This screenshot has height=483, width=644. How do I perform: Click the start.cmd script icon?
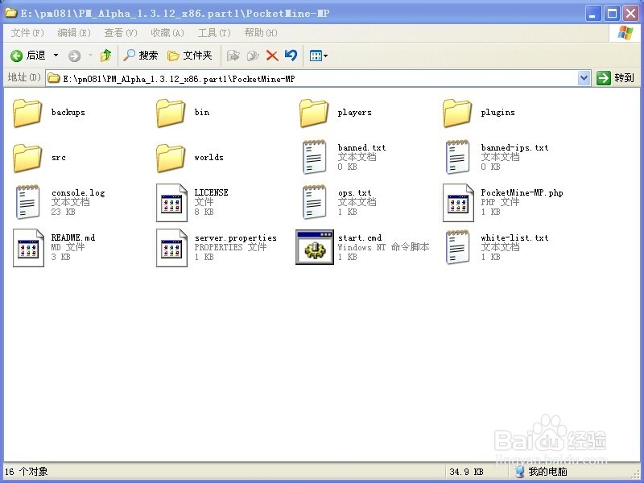315,247
